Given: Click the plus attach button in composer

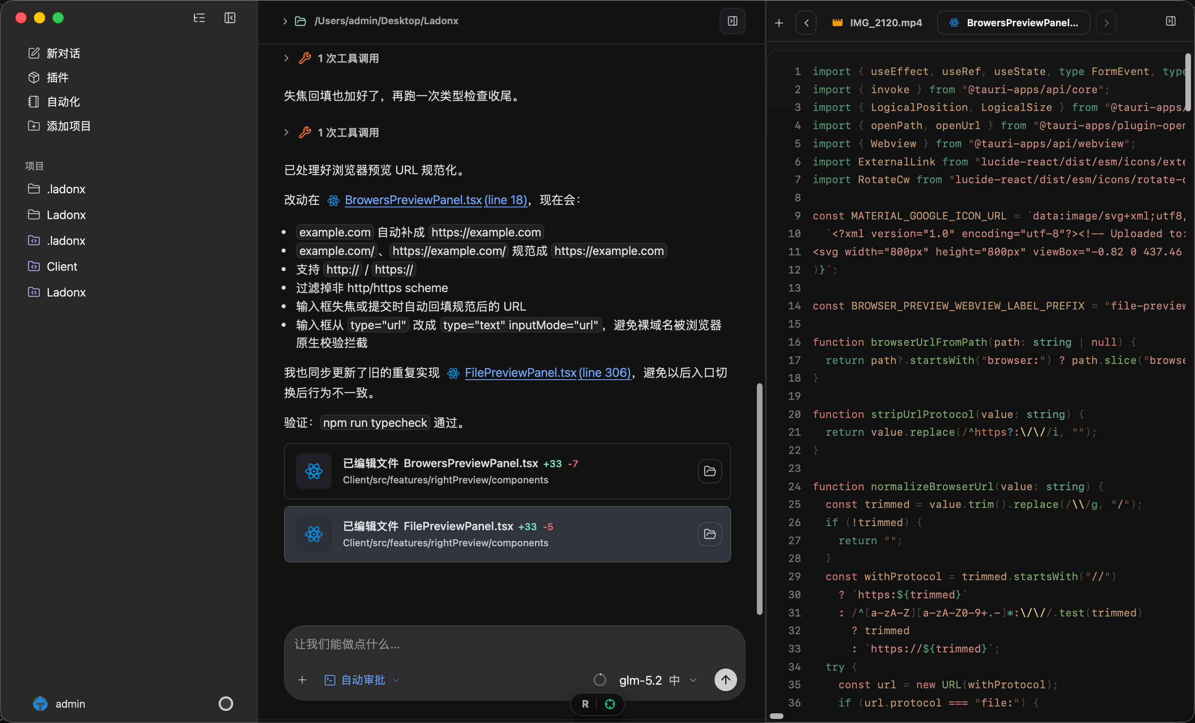Looking at the screenshot, I should (302, 680).
